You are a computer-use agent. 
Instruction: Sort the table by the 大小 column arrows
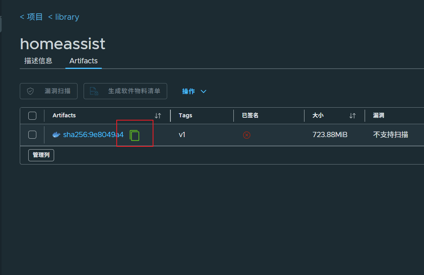pos(353,116)
